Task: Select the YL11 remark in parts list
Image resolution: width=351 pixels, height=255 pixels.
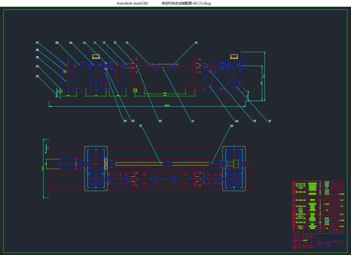Action: (341, 200)
